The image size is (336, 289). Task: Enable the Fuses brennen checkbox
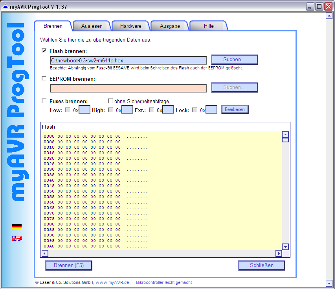pyautogui.click(x=44, y=101)
